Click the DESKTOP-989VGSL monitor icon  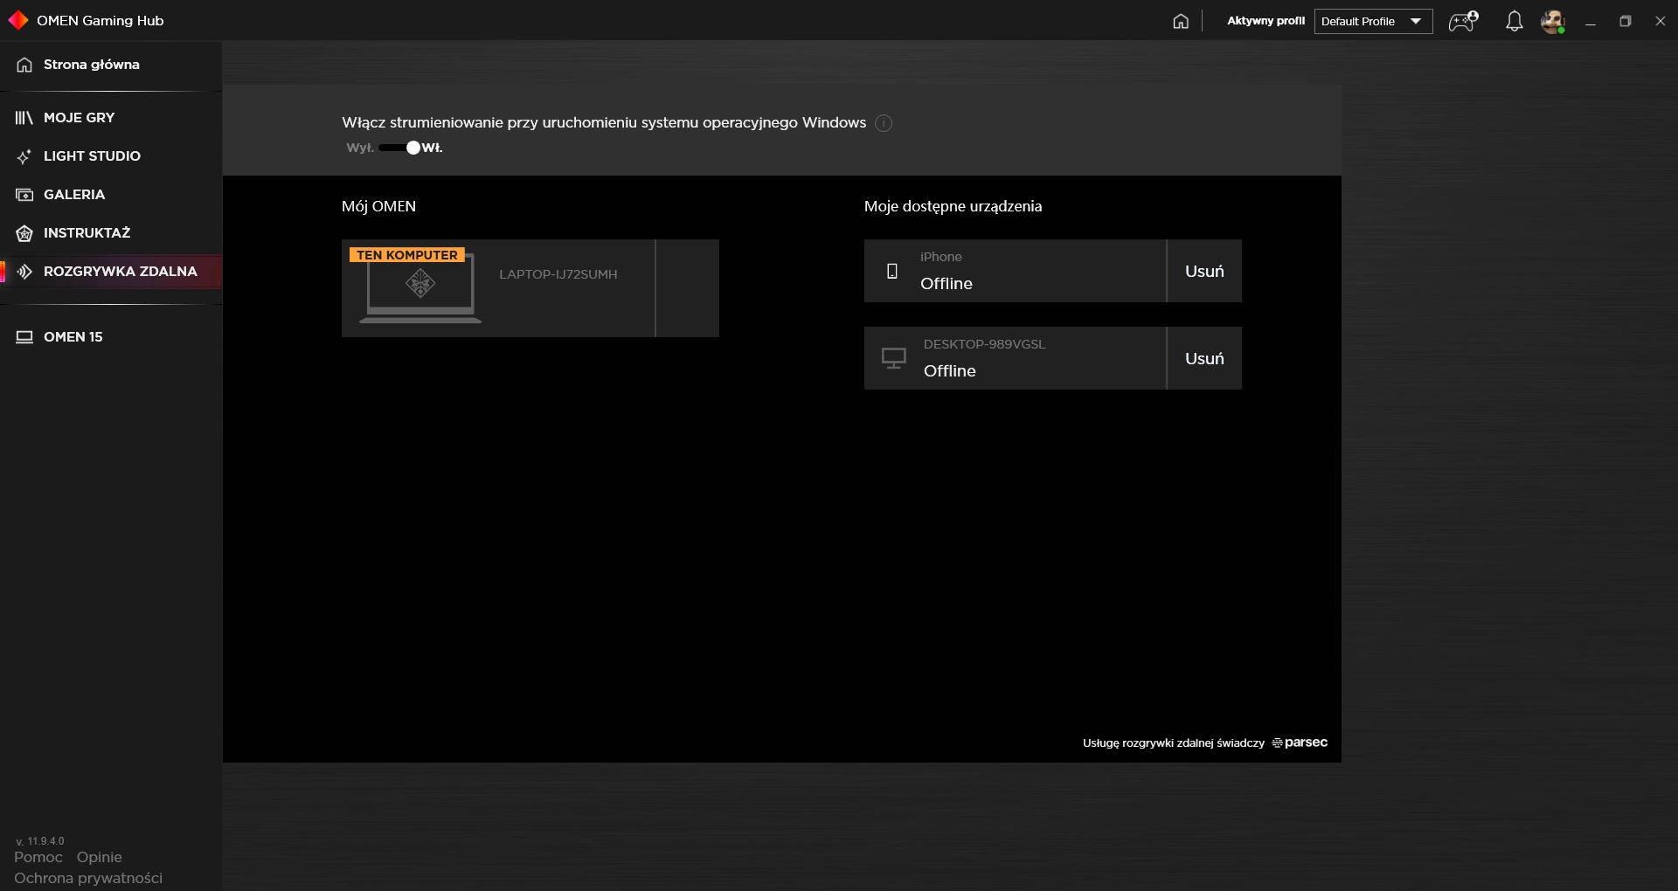(x=893, y=358)
